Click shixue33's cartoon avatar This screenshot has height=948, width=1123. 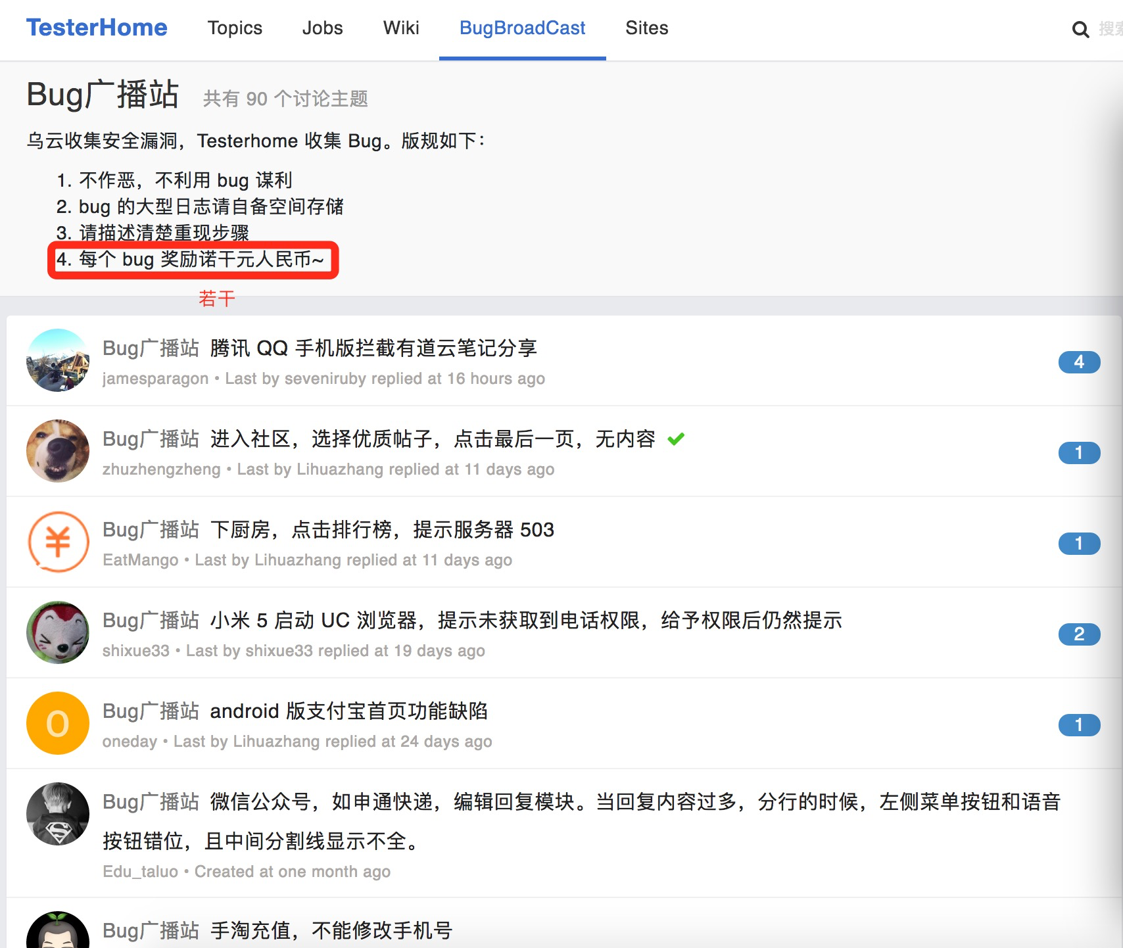coord(58,632)
